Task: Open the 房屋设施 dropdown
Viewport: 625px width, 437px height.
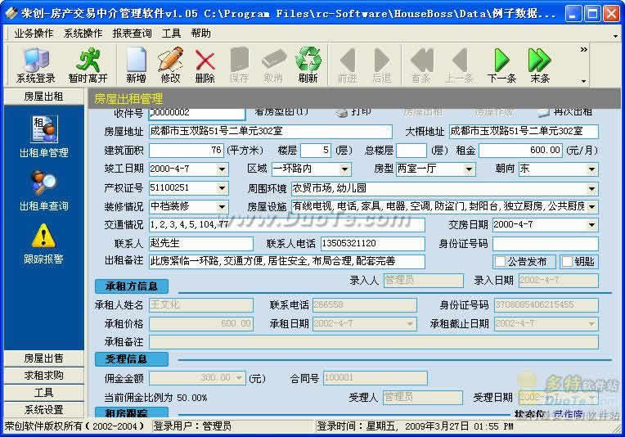Action: tap(592, 206)
